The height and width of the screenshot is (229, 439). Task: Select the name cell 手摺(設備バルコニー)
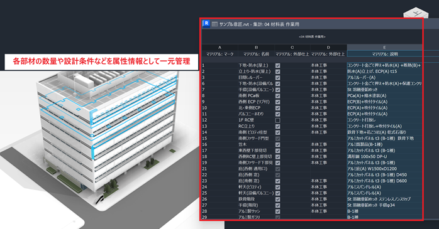pyautogui.click(x=256, y=90)
